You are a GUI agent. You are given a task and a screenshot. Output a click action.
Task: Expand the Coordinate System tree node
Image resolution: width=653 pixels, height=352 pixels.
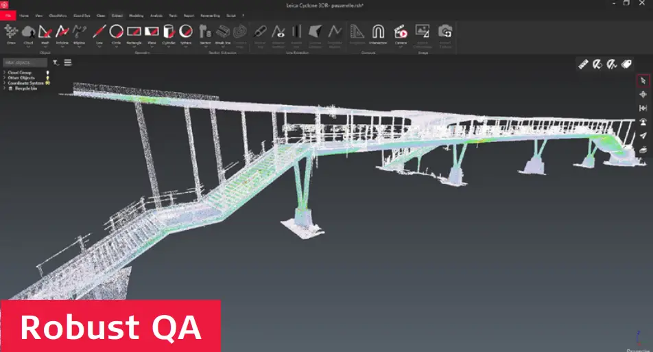[4, 83]
